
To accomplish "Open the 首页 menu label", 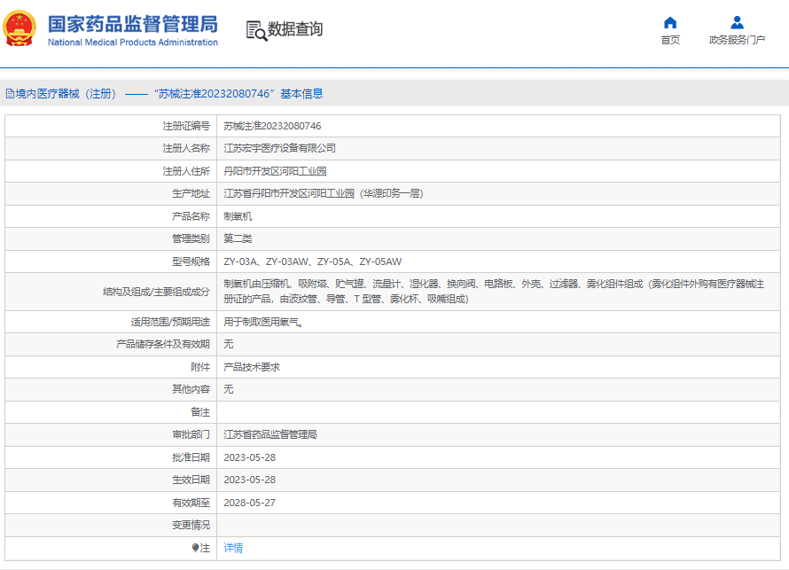I will click(x=670, y=40).
